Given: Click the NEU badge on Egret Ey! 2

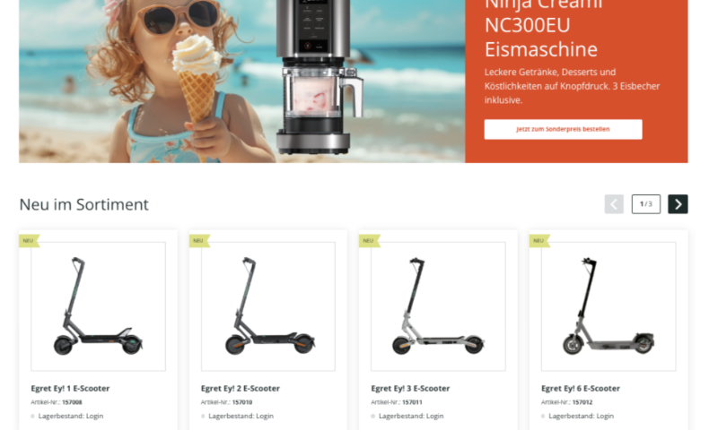Looking at the screenshot, I should pyautogui.click(x=199, y=240).
